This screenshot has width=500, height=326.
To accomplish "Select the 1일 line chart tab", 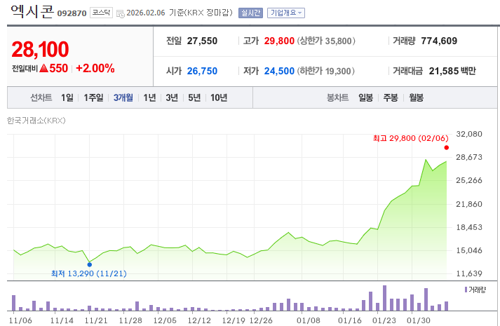I will click(x=67, y=97).
